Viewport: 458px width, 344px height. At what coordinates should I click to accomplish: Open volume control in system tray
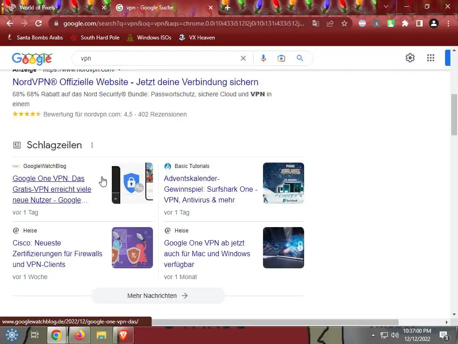pyautogui.click(x=395, y=335)
